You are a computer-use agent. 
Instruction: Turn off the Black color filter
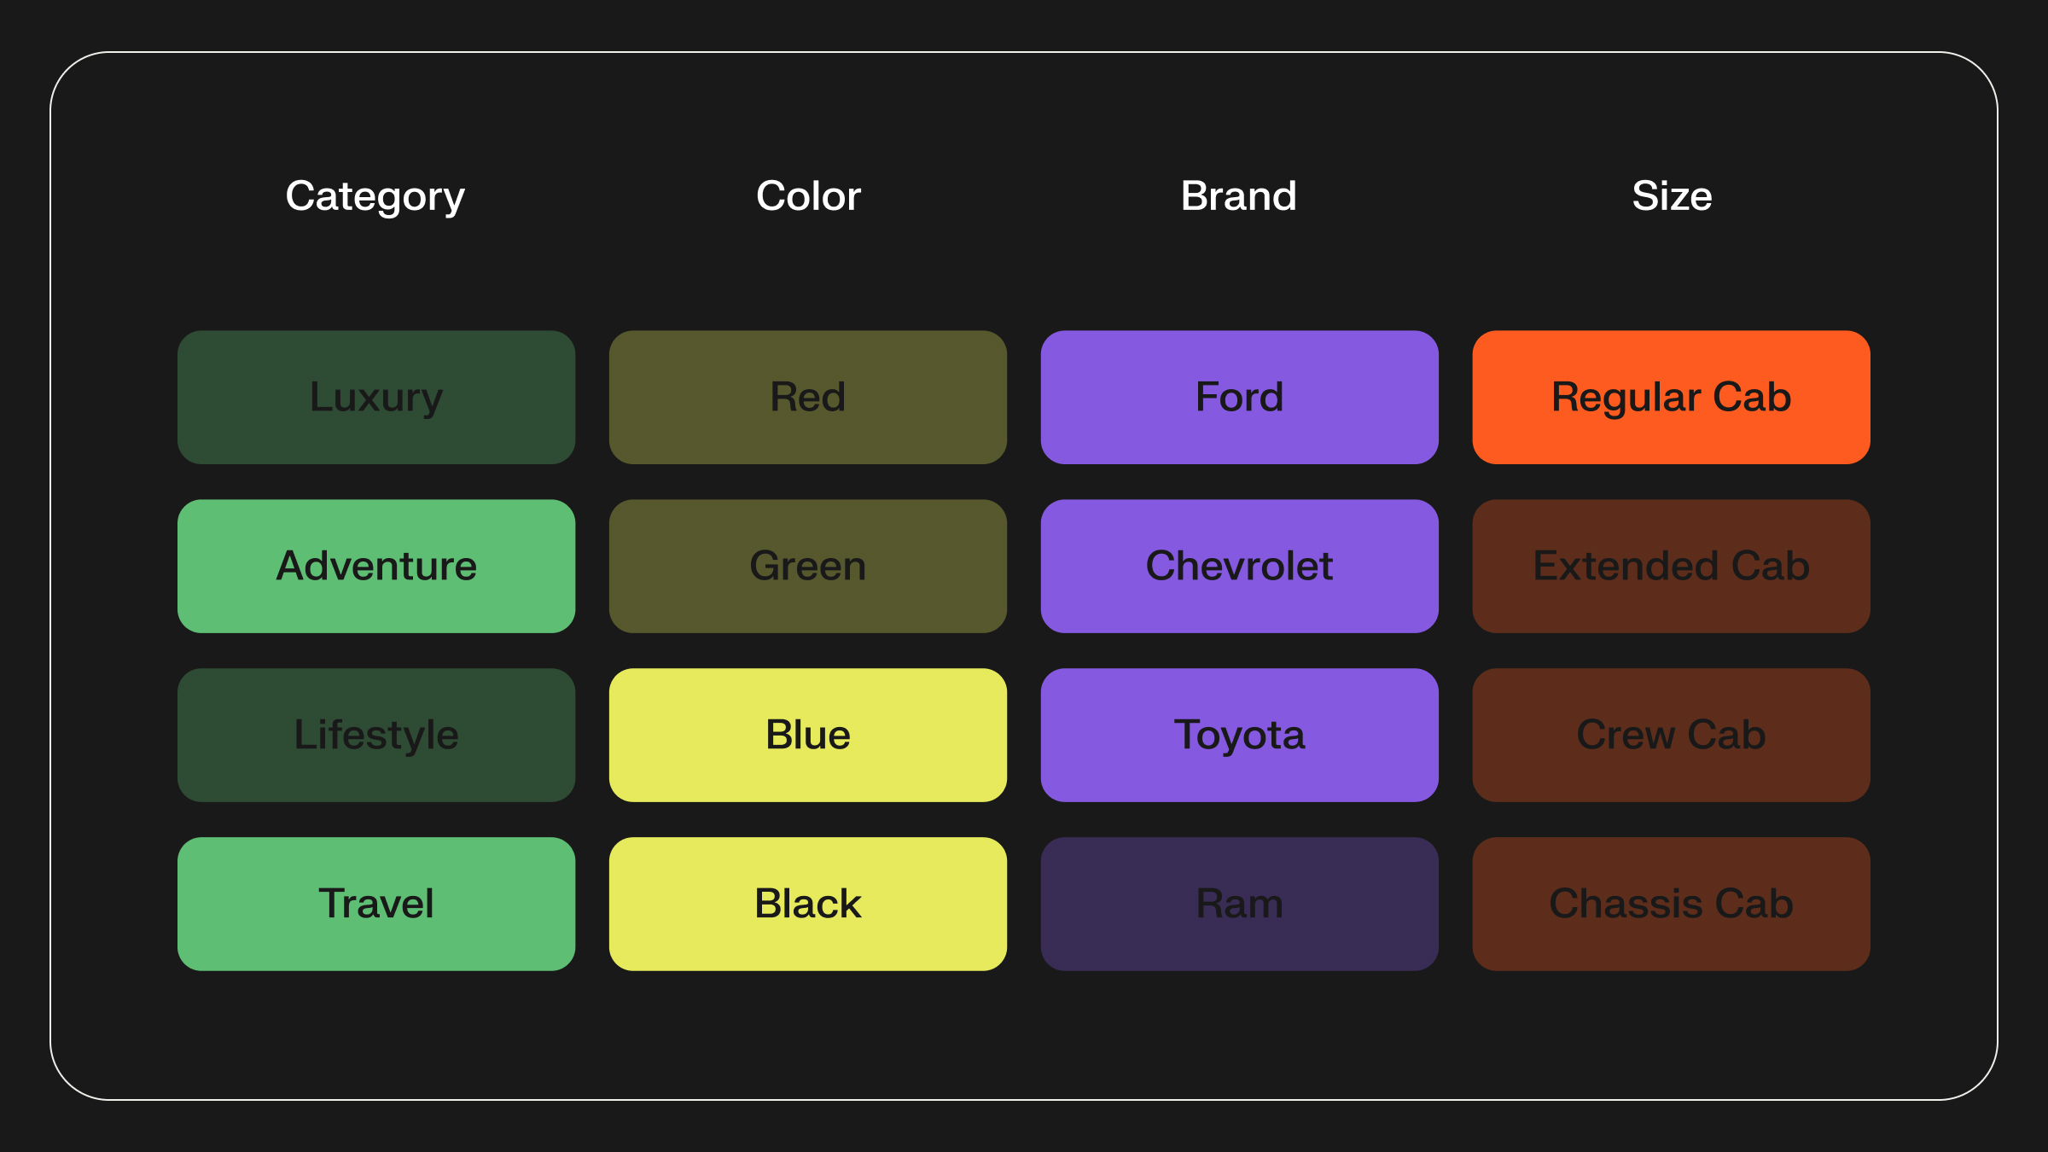click(808, 905)
